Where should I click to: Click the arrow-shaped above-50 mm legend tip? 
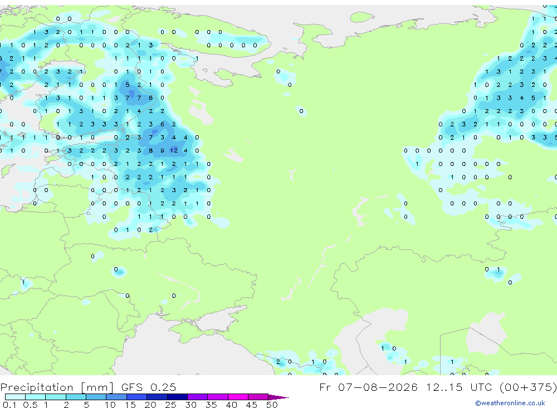point(278,397)
